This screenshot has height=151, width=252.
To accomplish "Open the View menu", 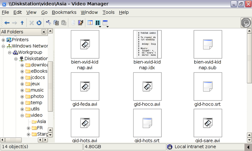I will pos(31,12).
